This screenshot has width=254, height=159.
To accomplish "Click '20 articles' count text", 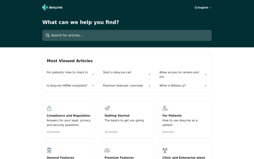I will (x=53, y=132).
